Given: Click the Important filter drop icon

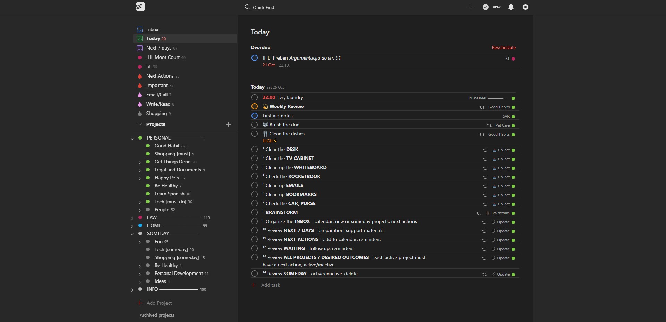Looking at the screenshot, I should 140,85.
